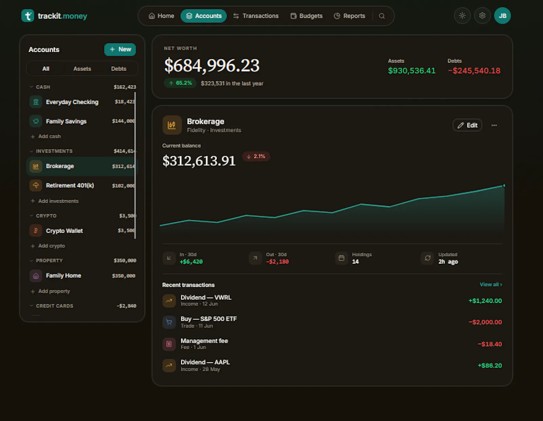Collapse the CREDIT CARDS group chevron

coord(31,306)
